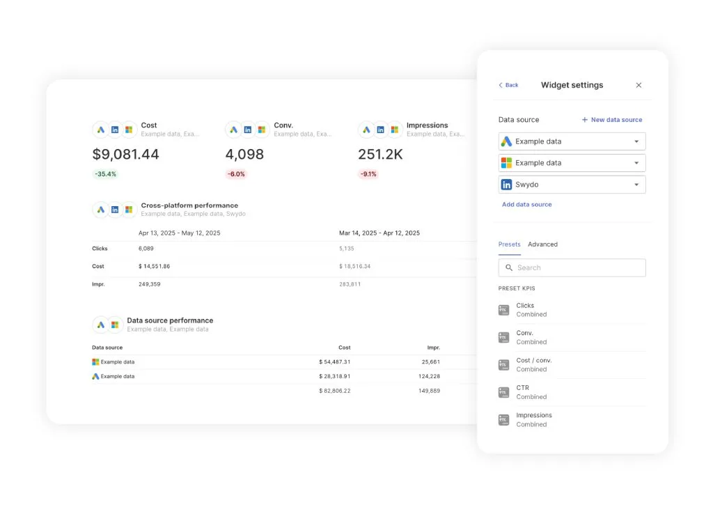Click the $ 82,806.22 total cost cell
Screen dimensions: 713x514
click(335, 391)
